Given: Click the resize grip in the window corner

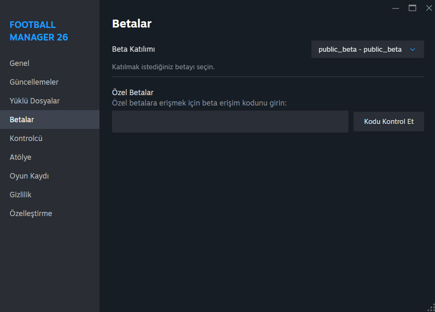Looking at the screenshot, I should click(431, 308).
